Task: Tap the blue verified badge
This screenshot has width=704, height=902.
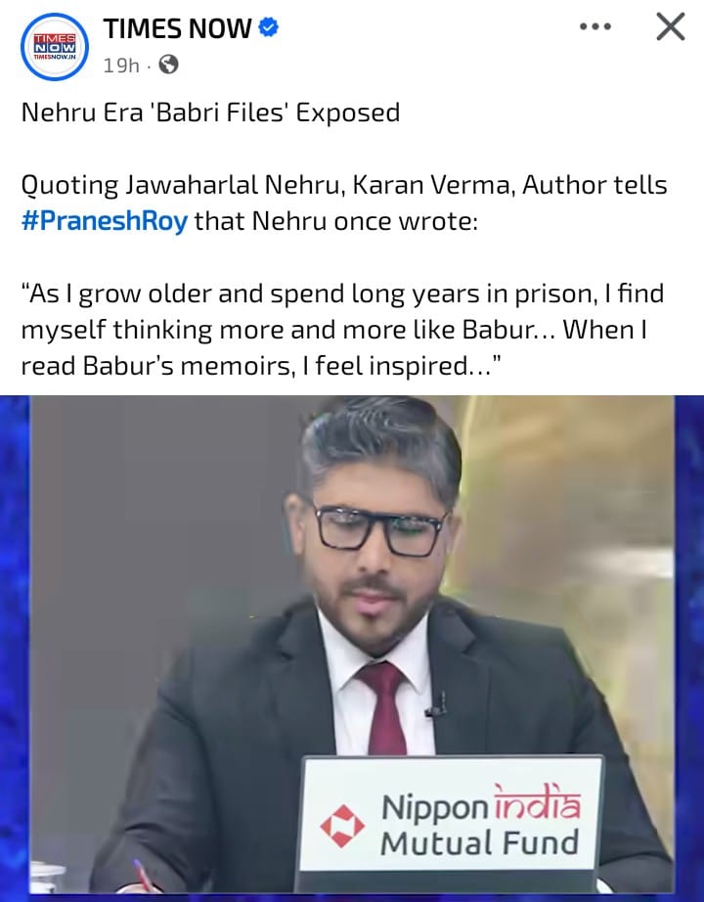Action: pos(268,27)
